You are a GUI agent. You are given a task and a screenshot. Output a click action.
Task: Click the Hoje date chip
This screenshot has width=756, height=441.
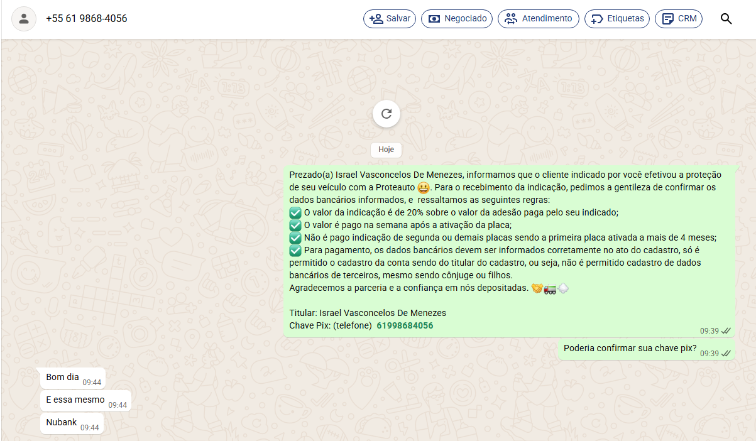386,150
